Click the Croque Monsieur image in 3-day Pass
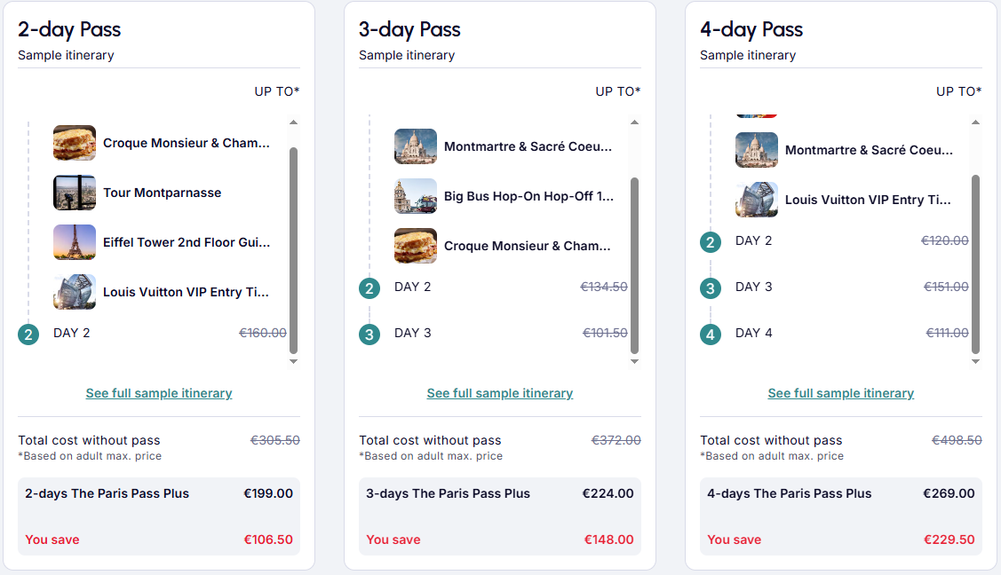Image resolution: width=1001 pixels, height=575 pixels. (415, 246)
